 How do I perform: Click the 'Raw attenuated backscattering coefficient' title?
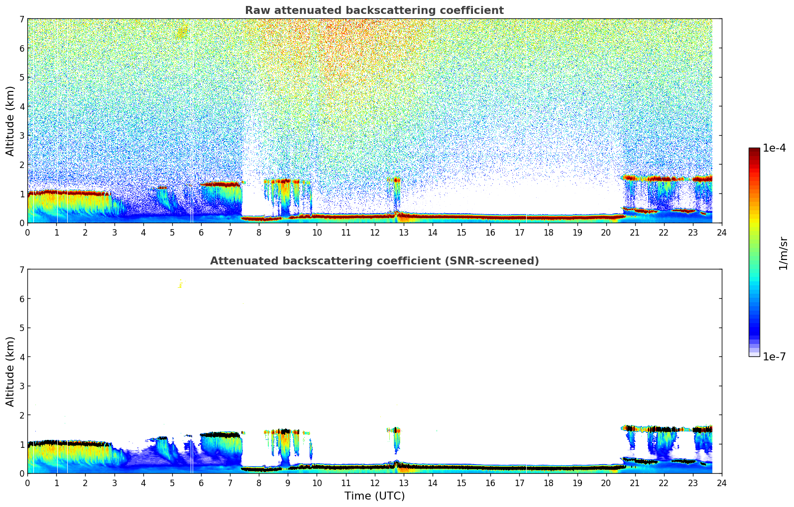click(x=374, y=10)
